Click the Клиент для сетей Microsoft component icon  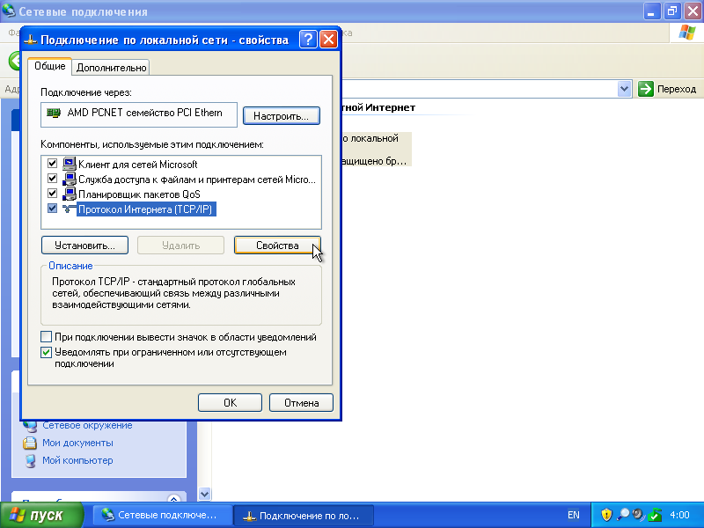click(70, 164)
